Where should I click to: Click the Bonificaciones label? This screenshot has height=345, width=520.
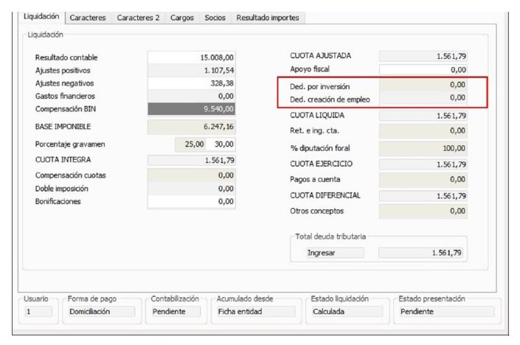point(58,201)
